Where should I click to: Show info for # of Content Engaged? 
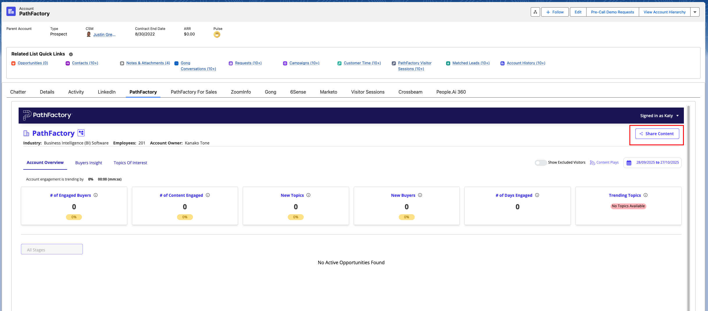(x=208, y=195)
